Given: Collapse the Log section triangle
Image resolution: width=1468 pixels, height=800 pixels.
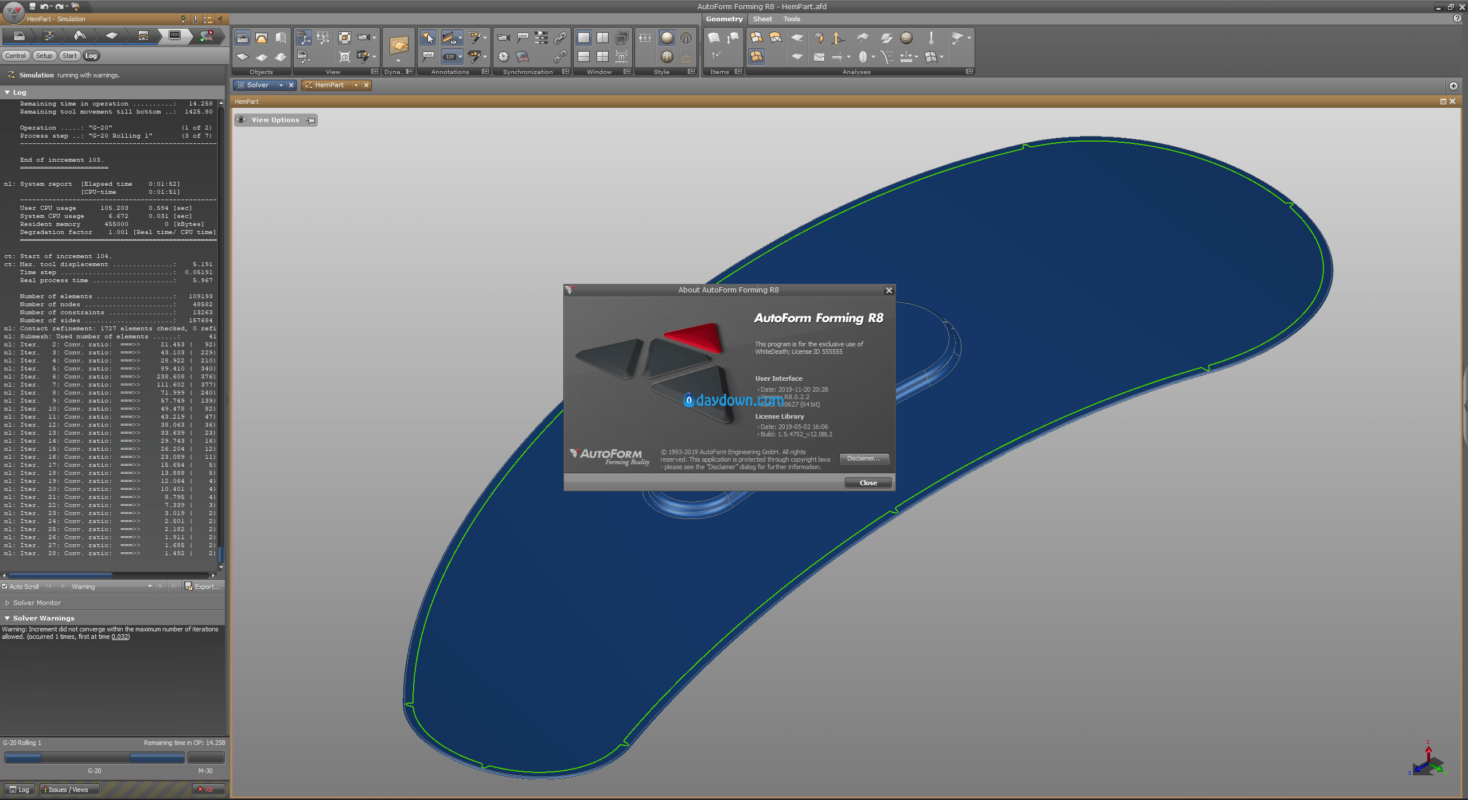Looking at the screenshot, I should coord(7,92).
